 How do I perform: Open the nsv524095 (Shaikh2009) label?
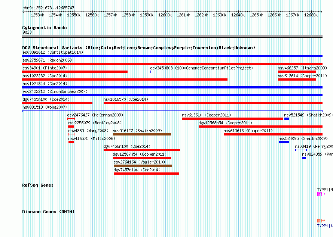pos(303,138)
